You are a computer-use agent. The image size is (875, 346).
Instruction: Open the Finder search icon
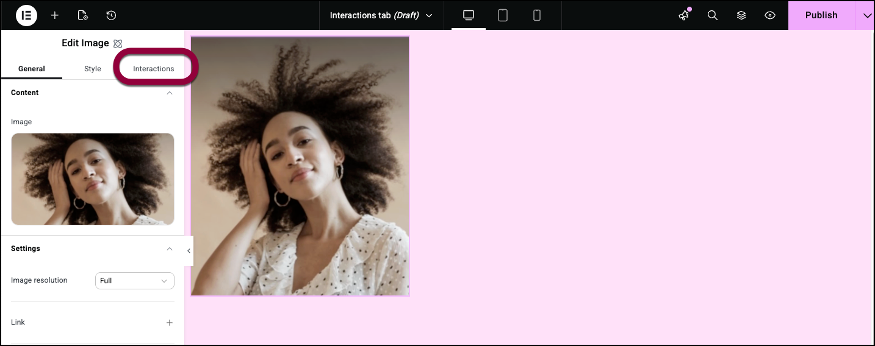click(712, 15)
